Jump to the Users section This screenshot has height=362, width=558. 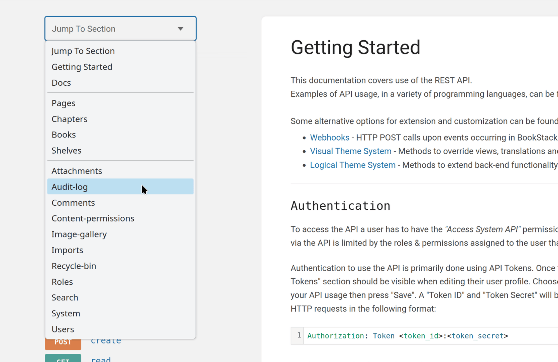pos(63,329)
